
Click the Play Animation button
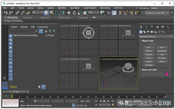click(104, 101)
